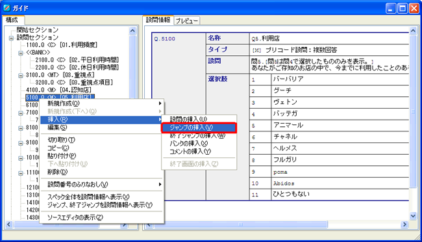Open 設問番号のふりなおし(V) submenu
Screen dimensions: 422x242
coord(102,185)
